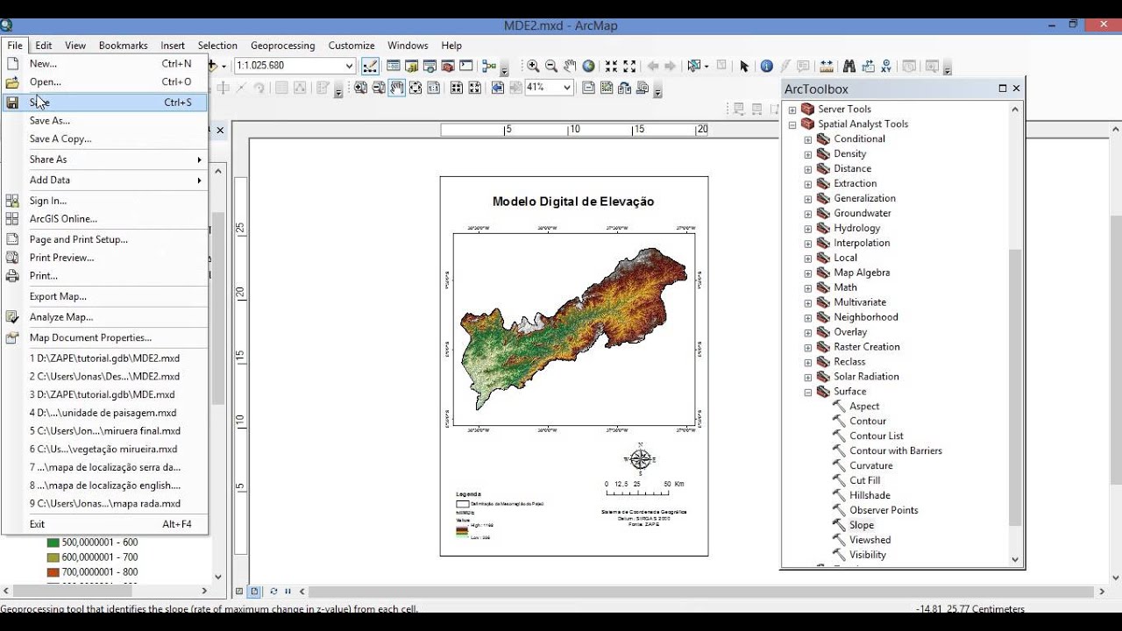Open recent file 3 D:\ZAPE\tutorial.gdb\MDE.mxd
Viewport: 1122px width, 631px height.
coord(105,394)
